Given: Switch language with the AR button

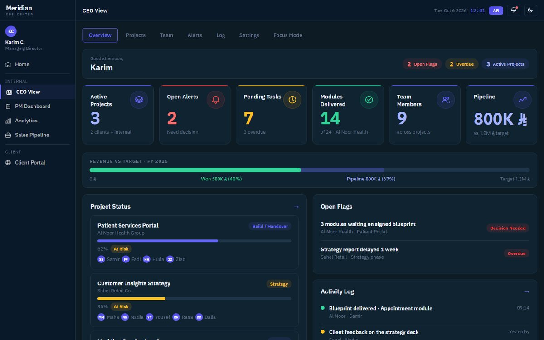Looking at the screenshot, I should click(496, 10).
